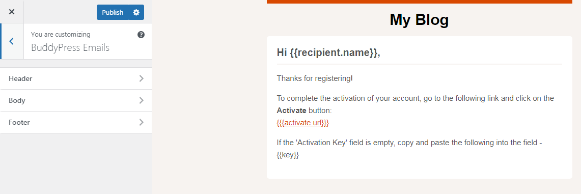The height and width of the screenshot is (194, 581).
Task: Show help via the question mark icon
Action: 141,35
